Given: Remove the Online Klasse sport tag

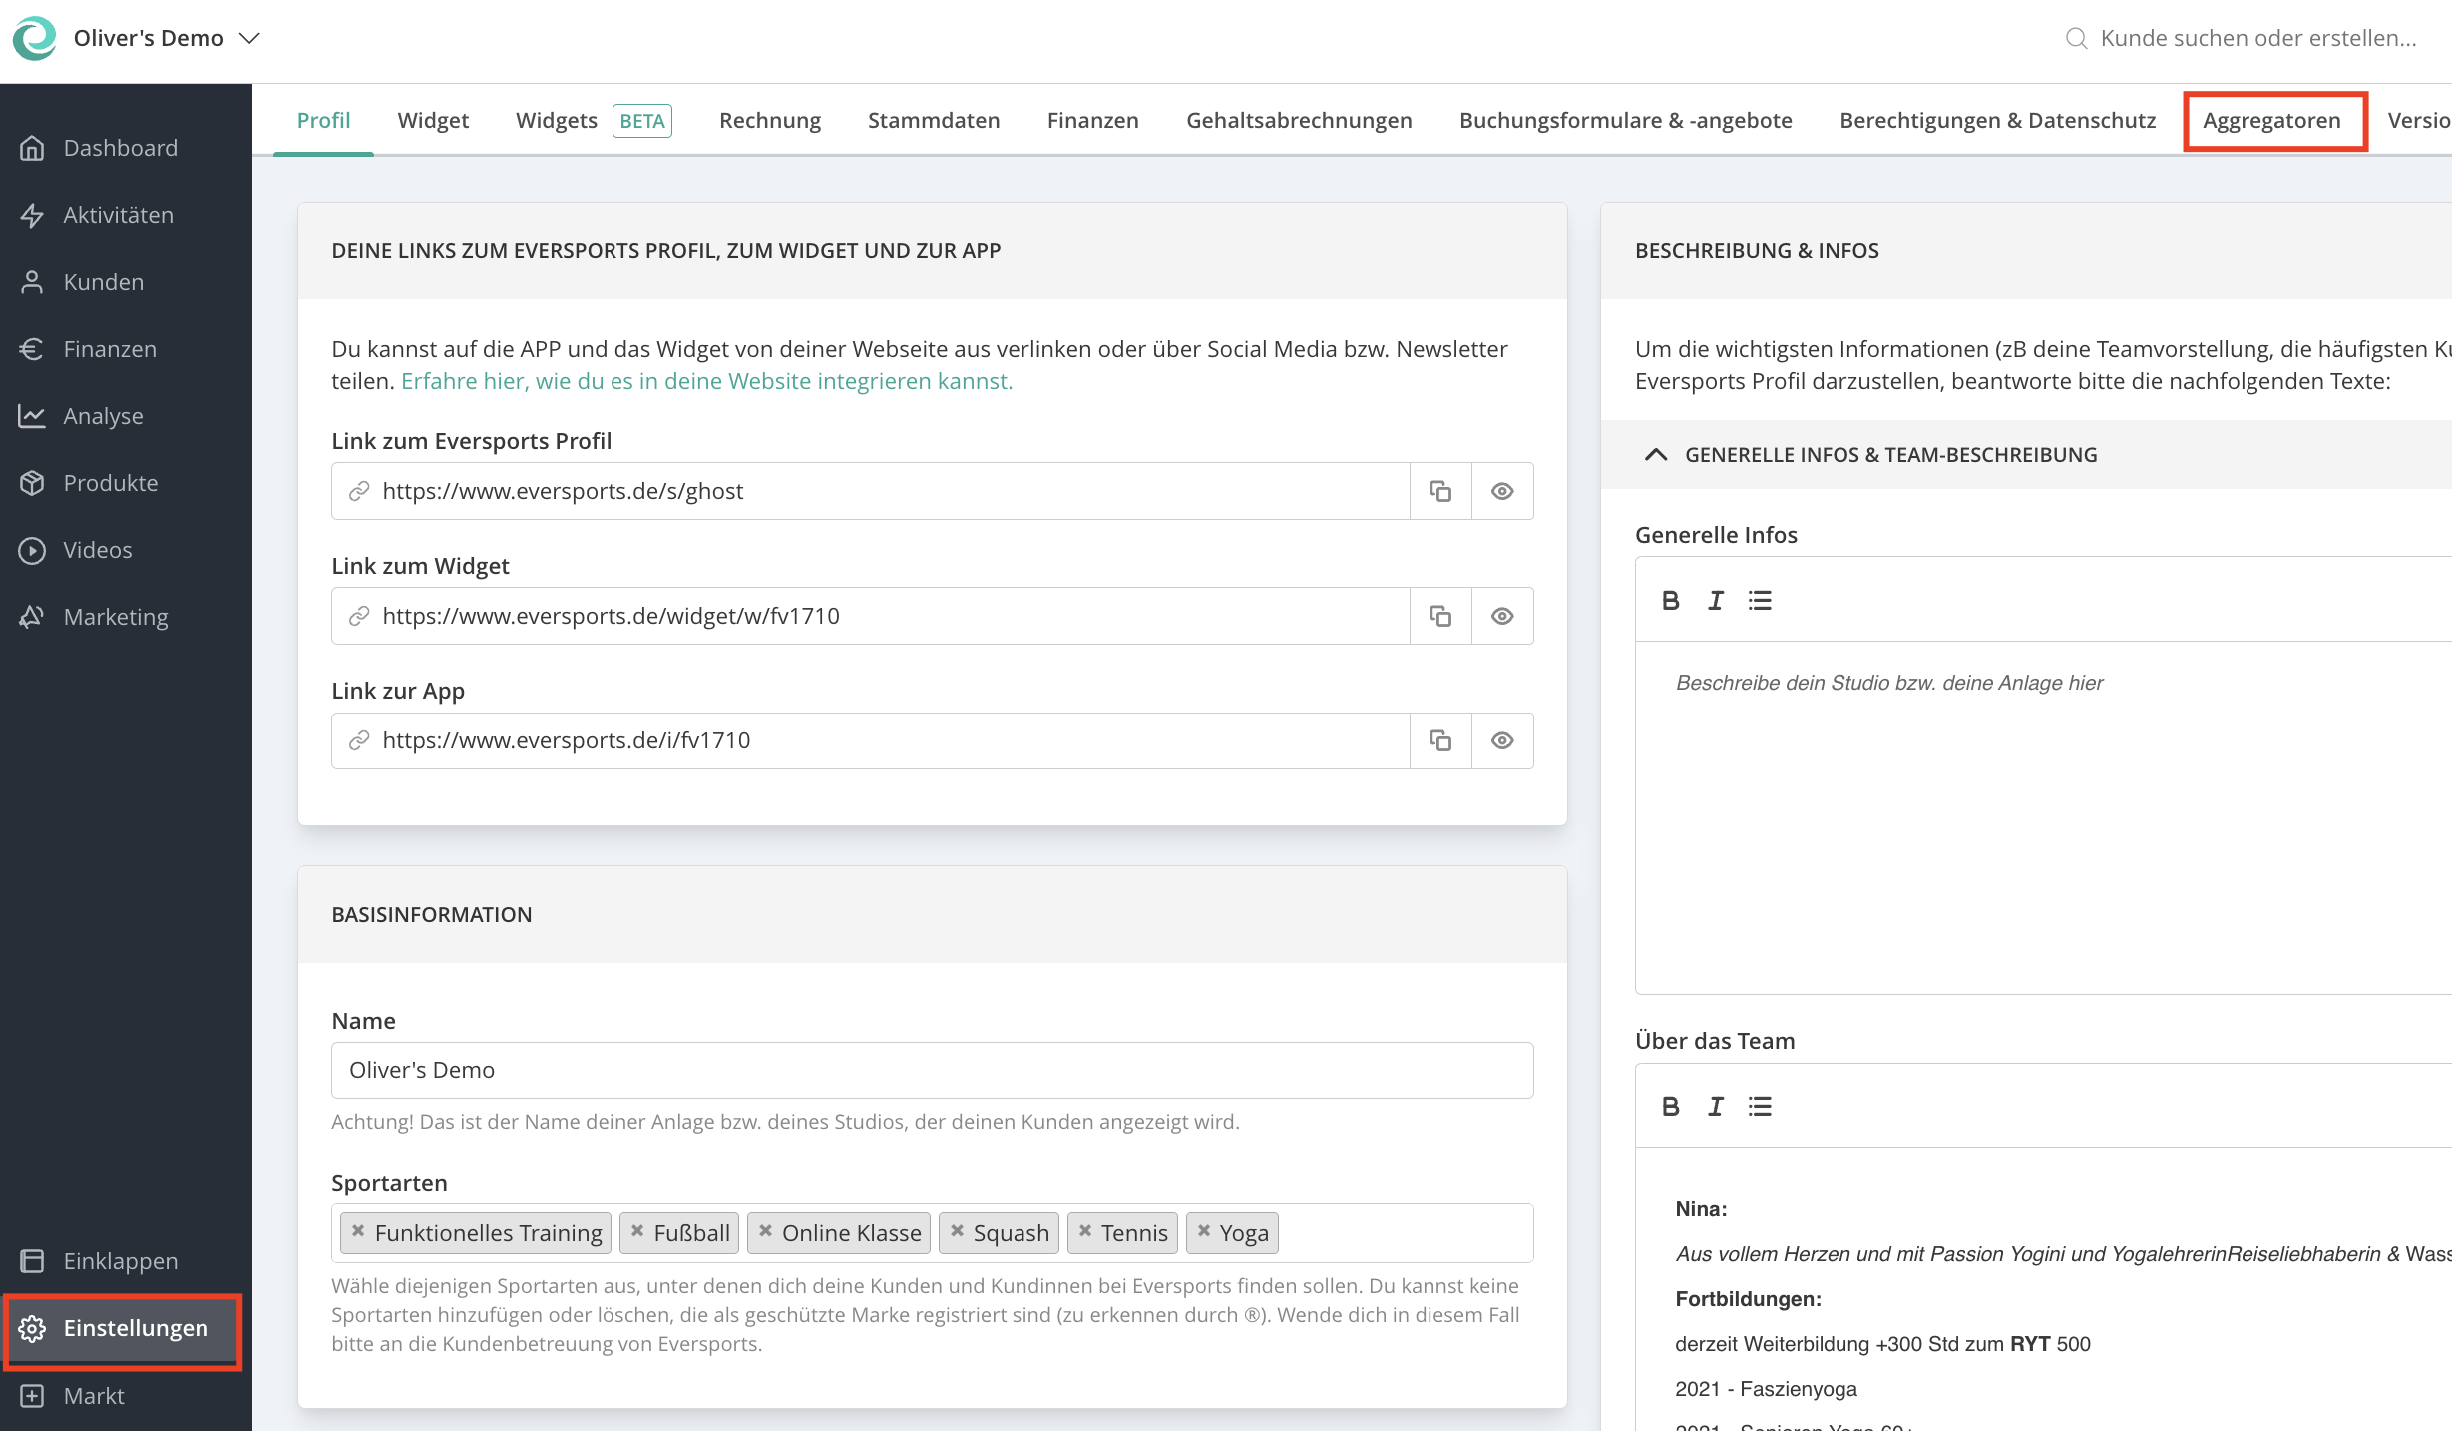Looking at the screenshot, I should click(765, 1231).
